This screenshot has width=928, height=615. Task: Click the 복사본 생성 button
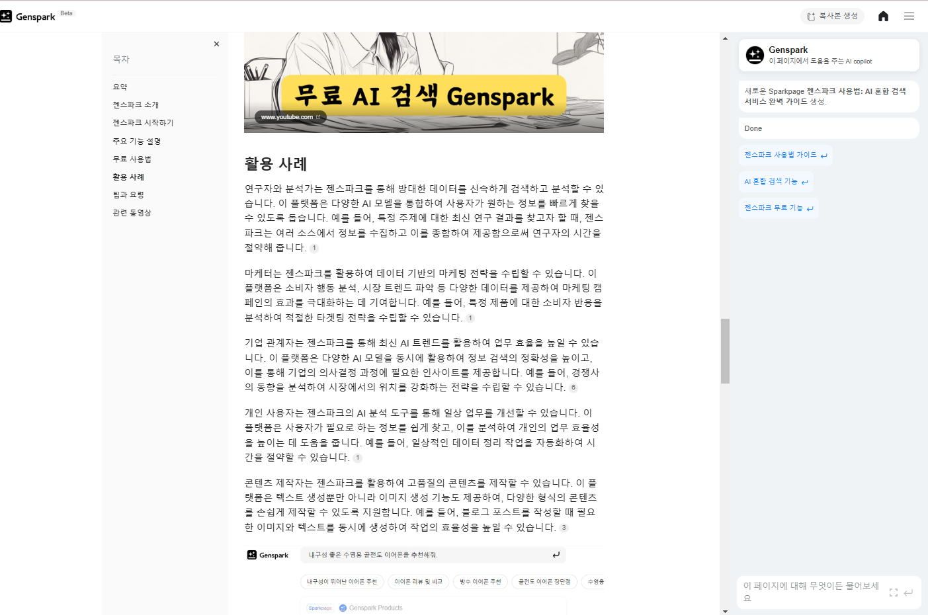tap(832, 17)
